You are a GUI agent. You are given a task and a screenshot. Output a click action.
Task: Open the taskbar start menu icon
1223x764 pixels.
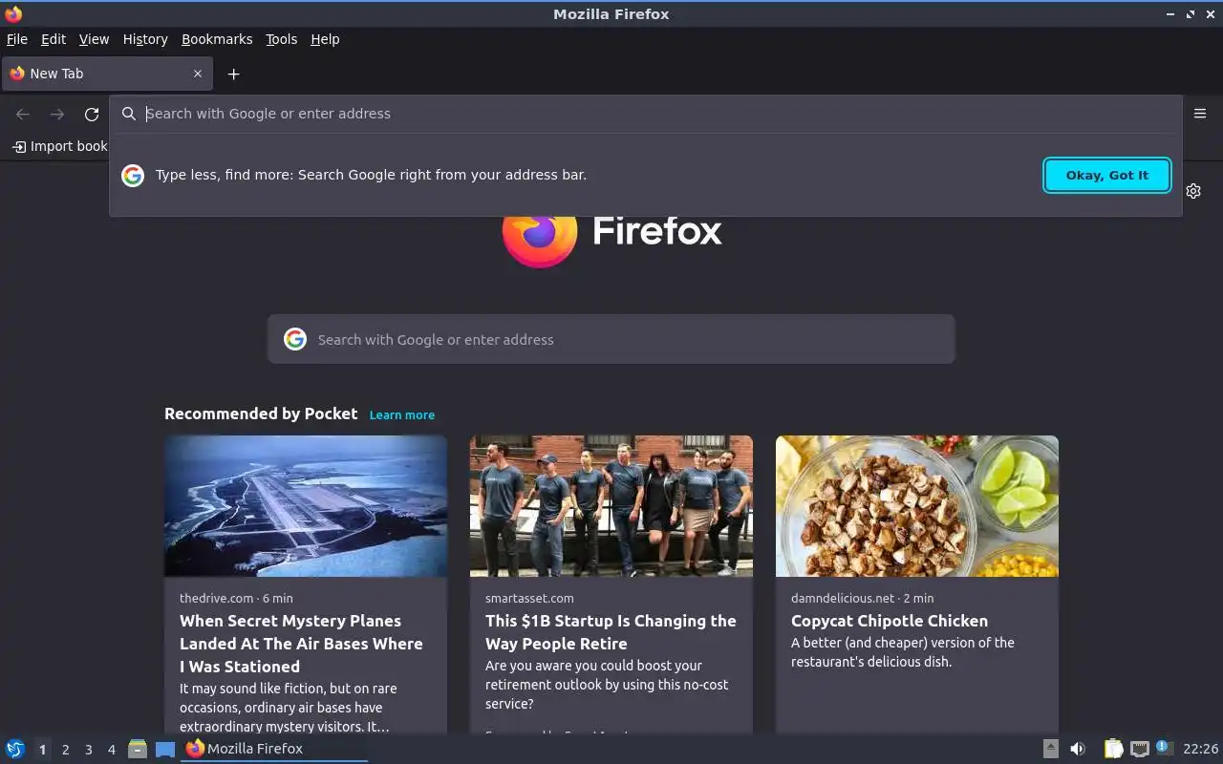pyautogui.click(x=15, y=749)
